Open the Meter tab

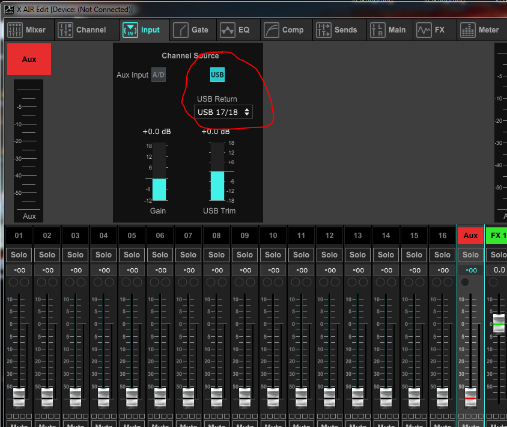pyautogui.click(x=482, y=30)
